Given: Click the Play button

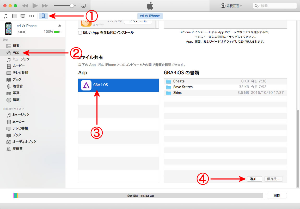Looking at the screenshot, I should [x=35, y=6].
